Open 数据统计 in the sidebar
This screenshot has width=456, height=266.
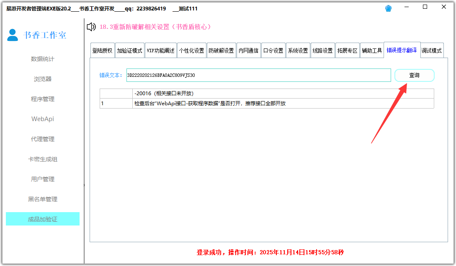point(42,59)
